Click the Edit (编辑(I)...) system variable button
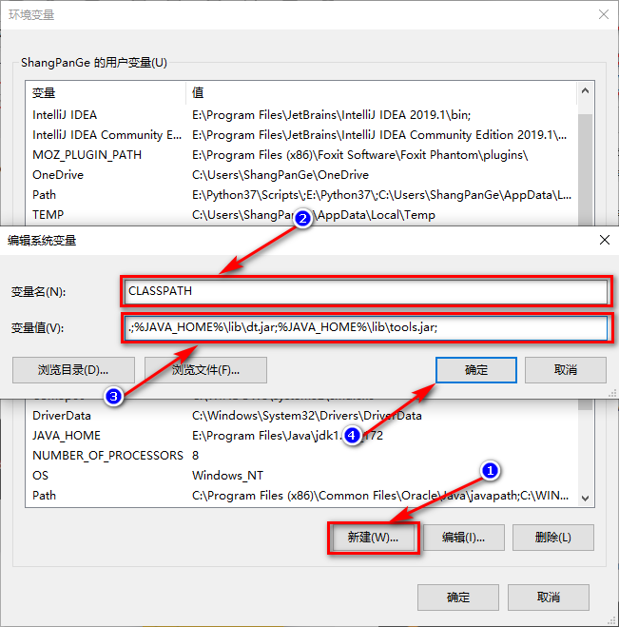This screenshot has height=627, width=619. coord(464,538)
